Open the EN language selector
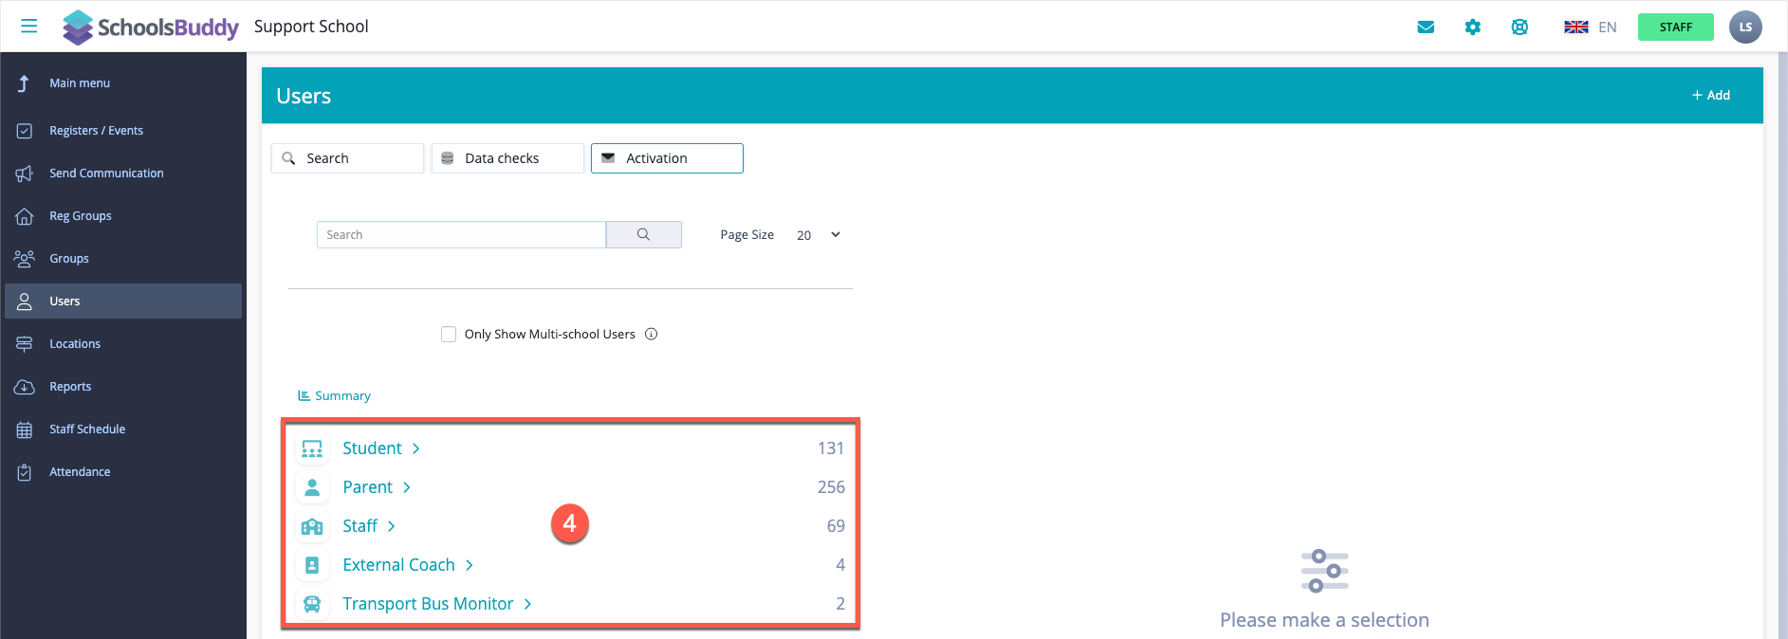This screenshot has width=1788, height=639. click(1591, 27)
